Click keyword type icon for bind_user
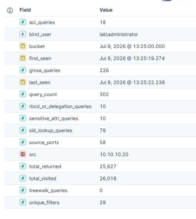 tap(23, 34)
